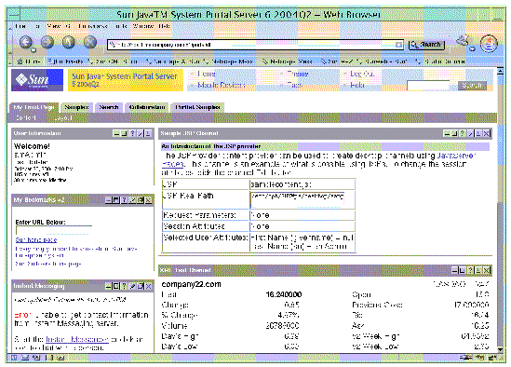511x367 pixels.
Task: Open the Tools menu
Action: [x=121, y=26]
